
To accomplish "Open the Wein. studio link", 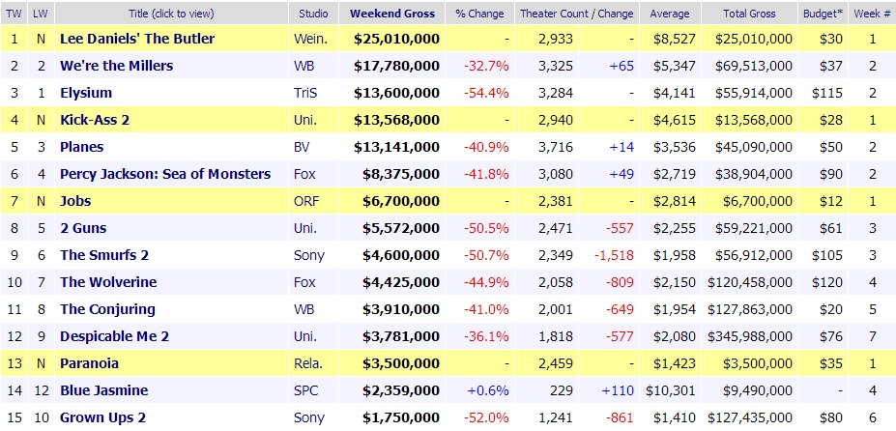I will point(309,39).
